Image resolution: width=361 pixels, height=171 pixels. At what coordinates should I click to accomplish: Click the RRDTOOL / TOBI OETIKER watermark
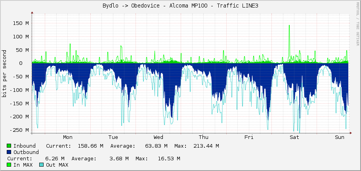pos(358,23)
